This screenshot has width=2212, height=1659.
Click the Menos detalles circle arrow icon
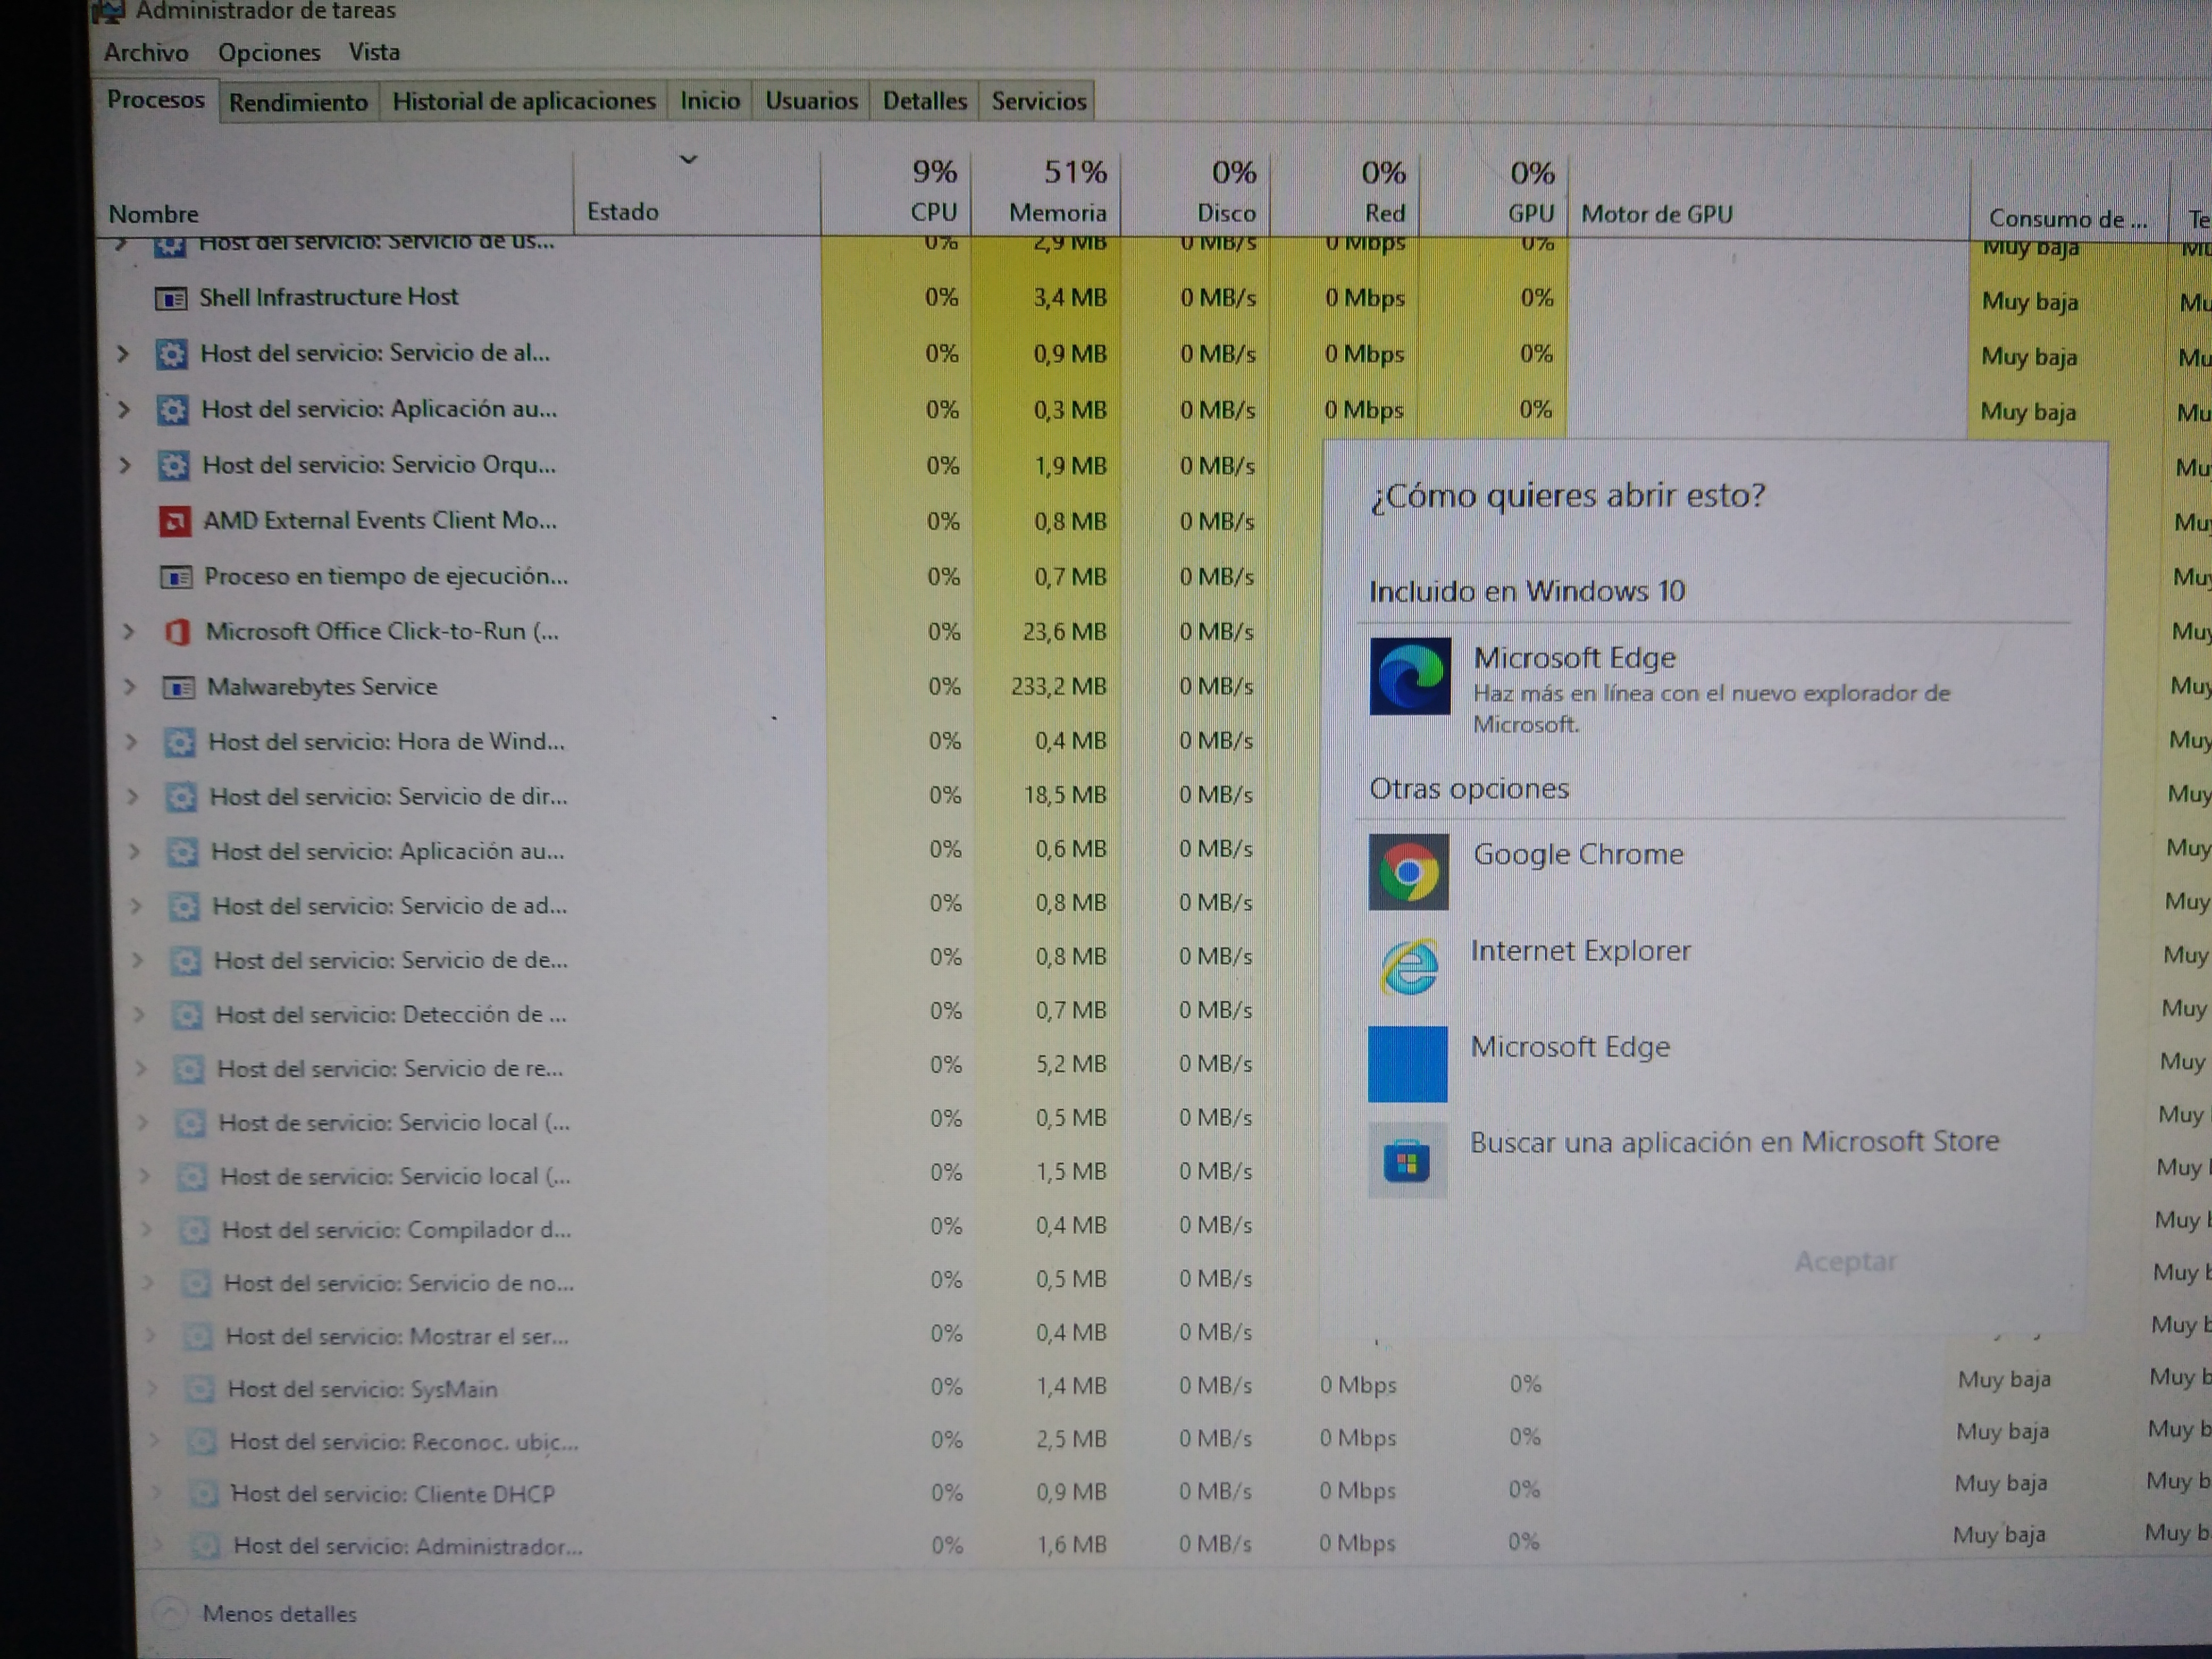coord(170,1612)
